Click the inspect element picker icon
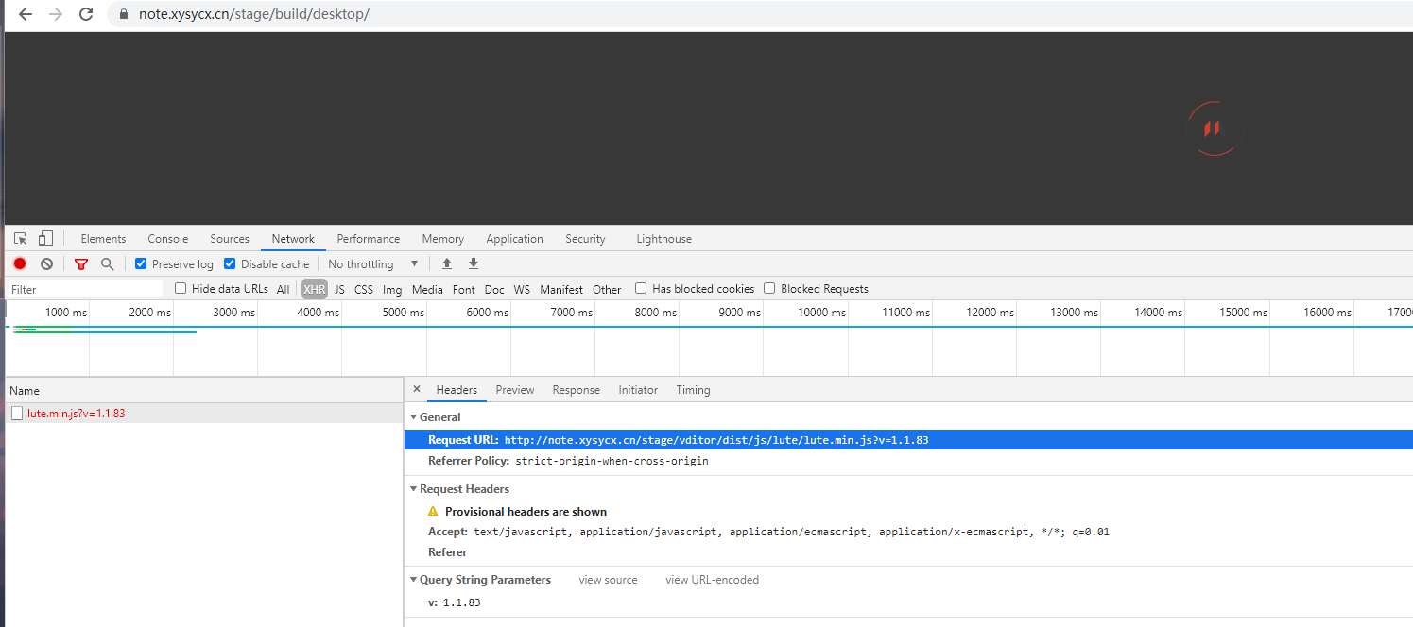The height and width of the screenshot is (627, 1413). click(21, 239)
